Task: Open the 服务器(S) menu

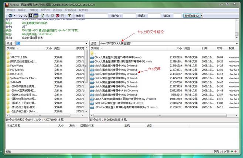Action: pyautogui.click(x=70, y=10)
